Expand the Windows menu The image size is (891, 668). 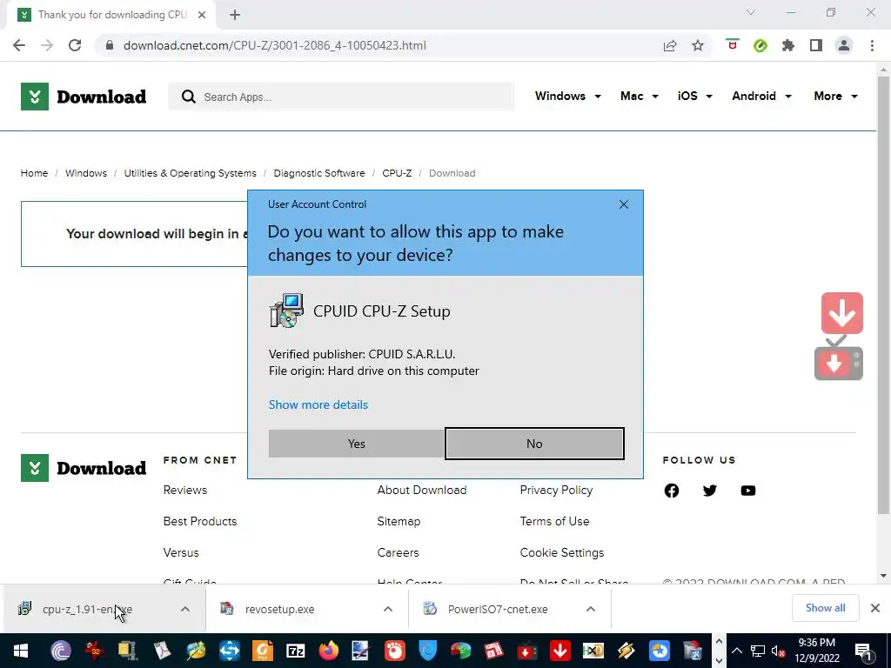567,96
